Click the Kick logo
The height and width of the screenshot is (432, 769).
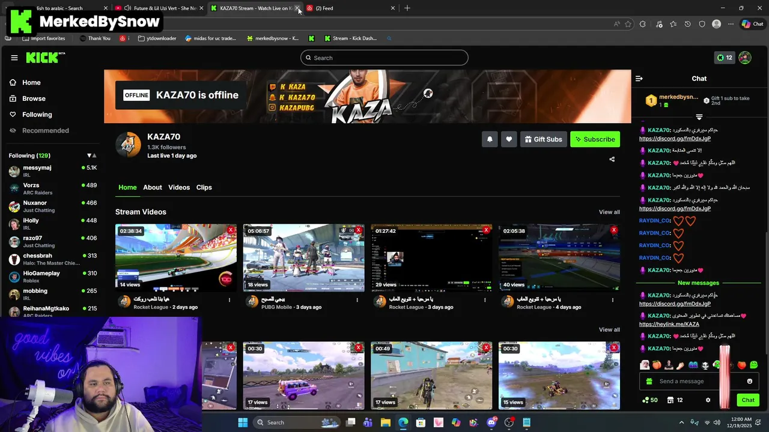tap(45, 58)
